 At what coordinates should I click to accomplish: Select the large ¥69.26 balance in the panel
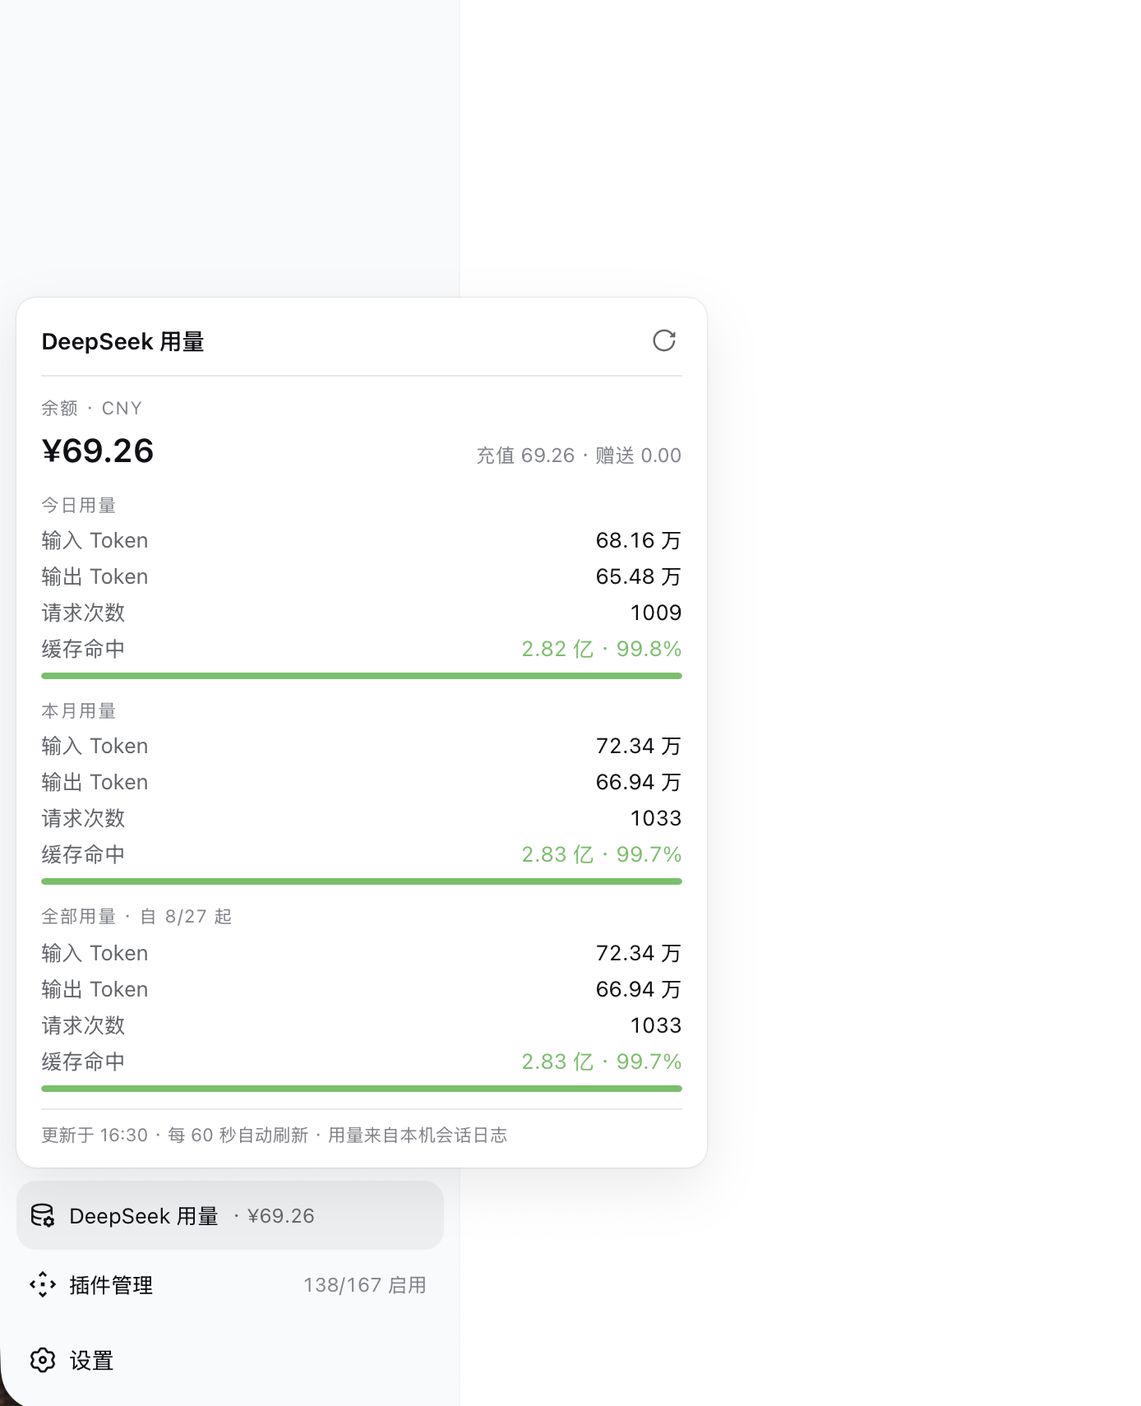click(98, 451)
